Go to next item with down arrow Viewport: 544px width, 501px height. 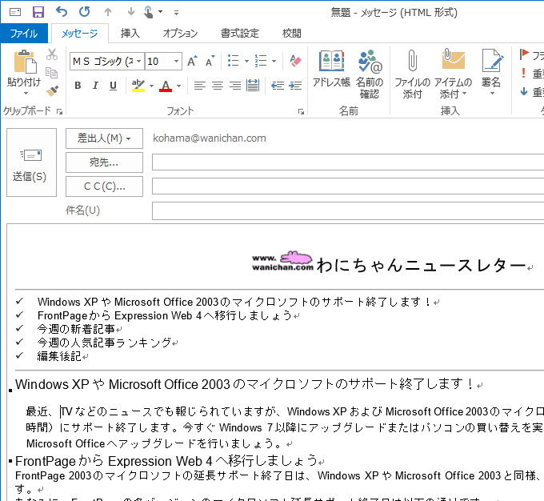point(130,12)
